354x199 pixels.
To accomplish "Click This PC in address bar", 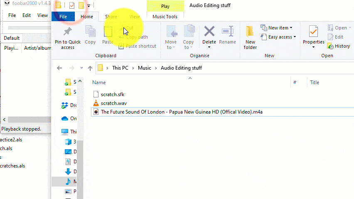I will click(120, 68).
